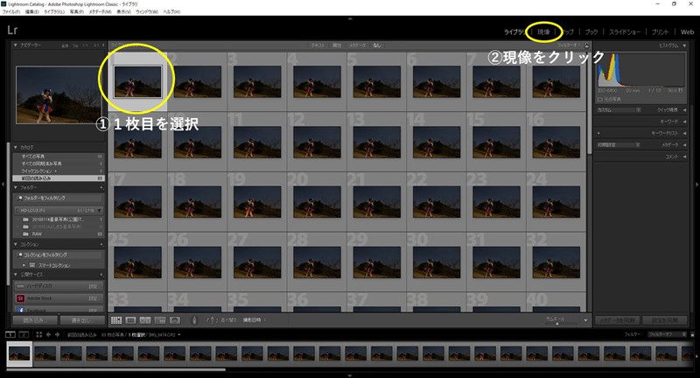Image resolution: width=700 pixels, height=378 pixels.
Task: Open カスタム preset dropdown in Quick Develop
Action: 619,109
